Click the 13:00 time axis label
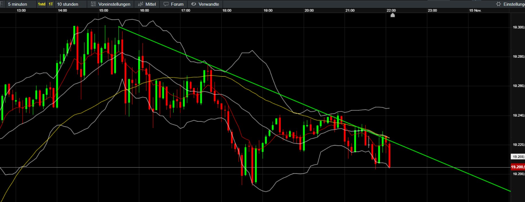 (x=21, y=11)
